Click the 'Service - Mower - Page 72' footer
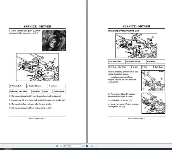 136,118
